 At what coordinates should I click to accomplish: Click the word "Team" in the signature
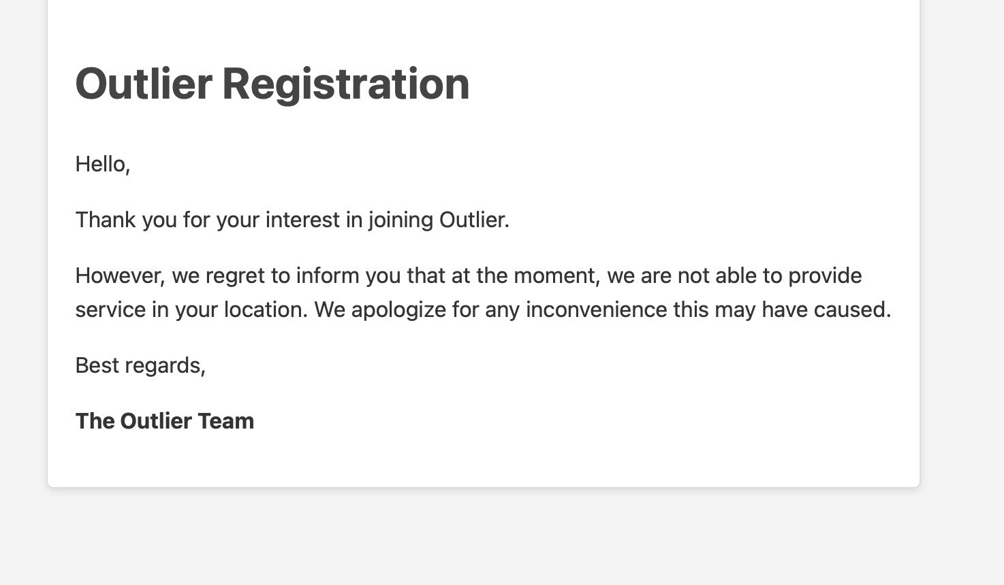(x=226, y=421)
